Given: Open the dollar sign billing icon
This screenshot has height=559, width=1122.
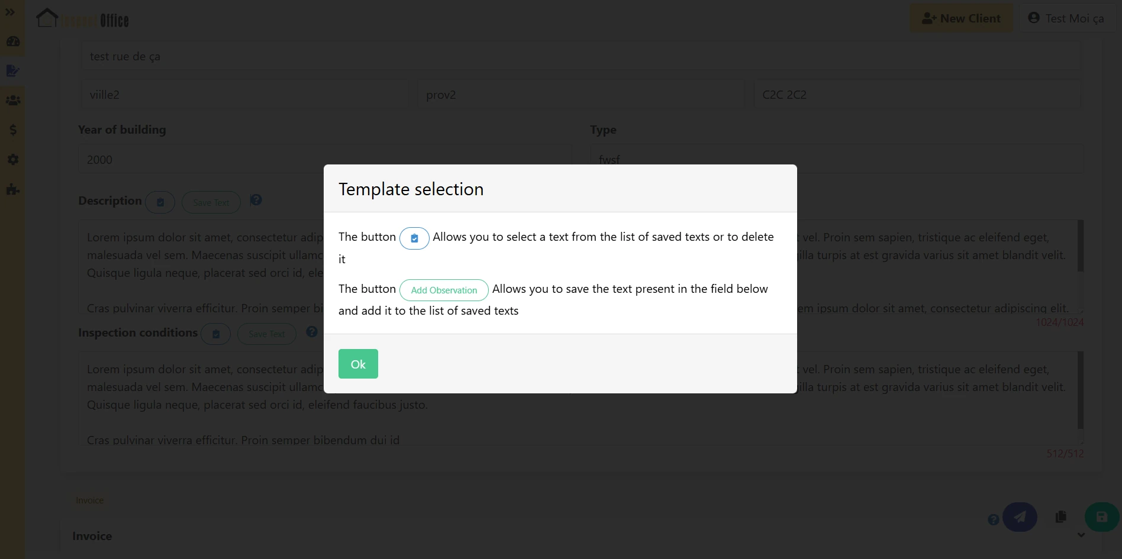Looking at the screenshot, I should [12, 130].
